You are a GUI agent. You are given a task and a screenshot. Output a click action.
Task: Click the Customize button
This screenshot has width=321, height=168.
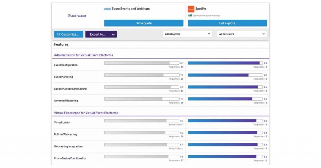68,34
